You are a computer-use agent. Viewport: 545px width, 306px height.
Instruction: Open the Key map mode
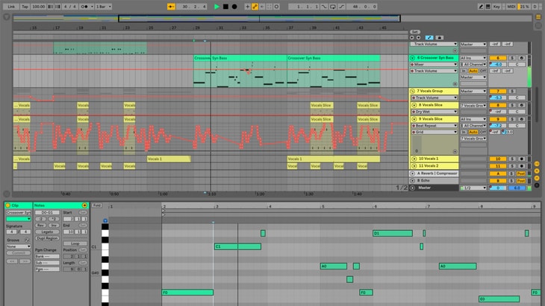[496, 7]
